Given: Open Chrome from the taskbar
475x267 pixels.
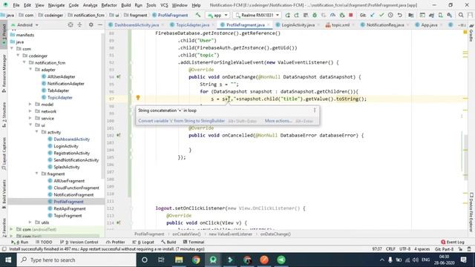Looking at the screenshot, I should 196,260.
